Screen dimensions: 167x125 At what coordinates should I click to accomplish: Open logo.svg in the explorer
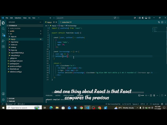click(x=25, y=50)
